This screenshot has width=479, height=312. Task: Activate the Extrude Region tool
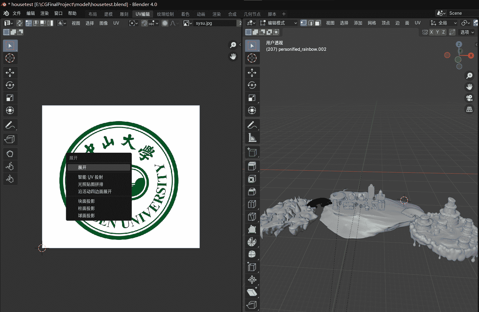(x=252, y=166)
